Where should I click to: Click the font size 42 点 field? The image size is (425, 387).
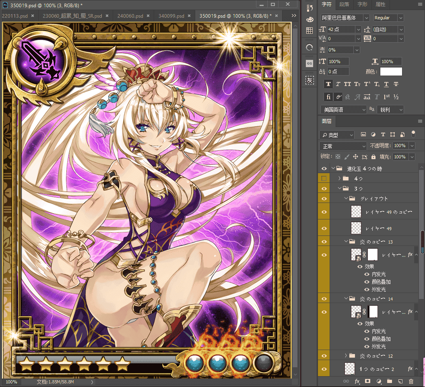(x=341, y=29)
